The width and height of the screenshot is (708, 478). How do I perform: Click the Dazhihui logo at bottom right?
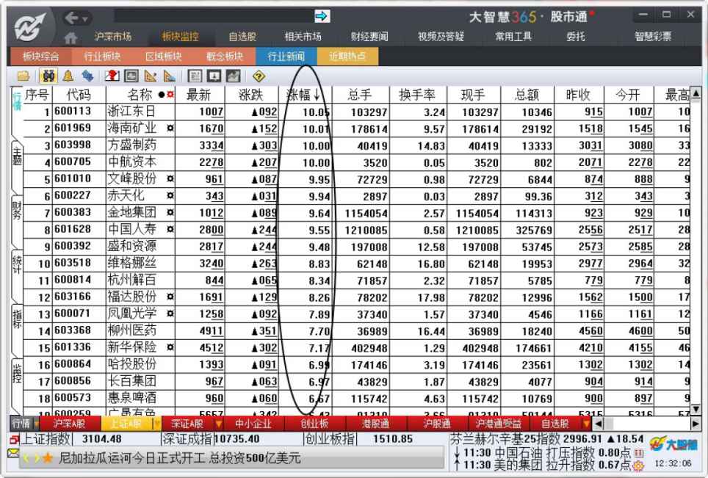[673, 444]
